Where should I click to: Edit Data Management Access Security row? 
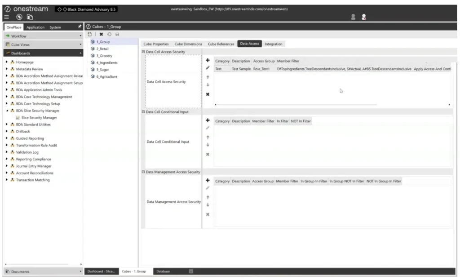pos(208,188)
